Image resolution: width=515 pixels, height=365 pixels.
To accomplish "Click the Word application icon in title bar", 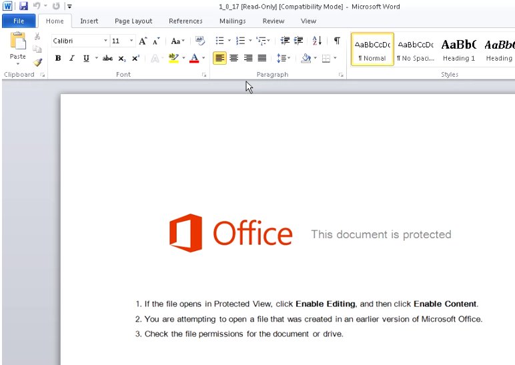I will [7, 6].
